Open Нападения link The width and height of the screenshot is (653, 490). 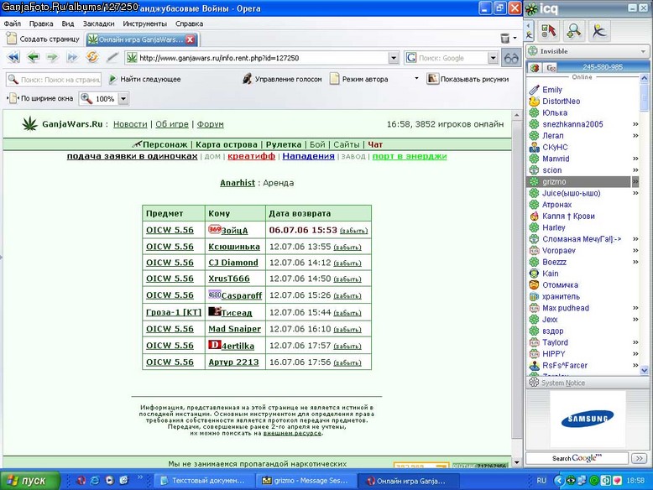point(308,156)
